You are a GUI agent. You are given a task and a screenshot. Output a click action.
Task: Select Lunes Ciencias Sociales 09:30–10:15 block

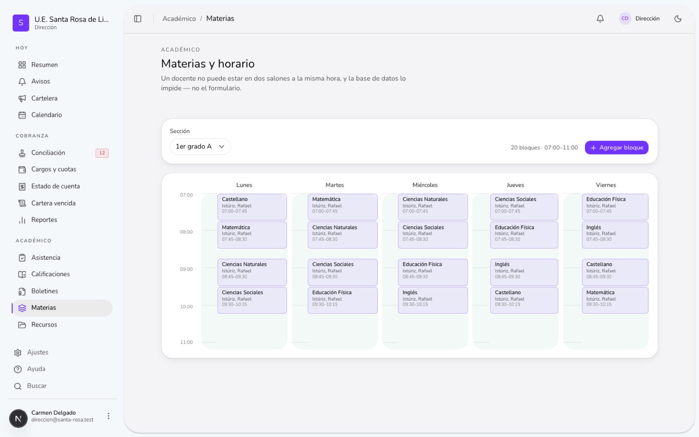pos(252,300)
